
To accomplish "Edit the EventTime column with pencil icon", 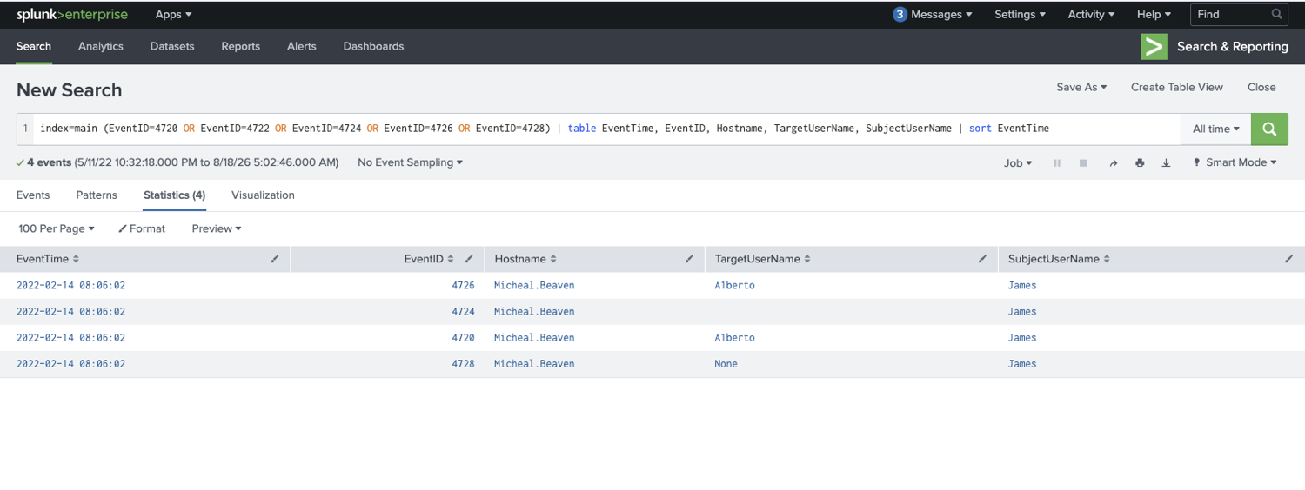I will (275, 259).
